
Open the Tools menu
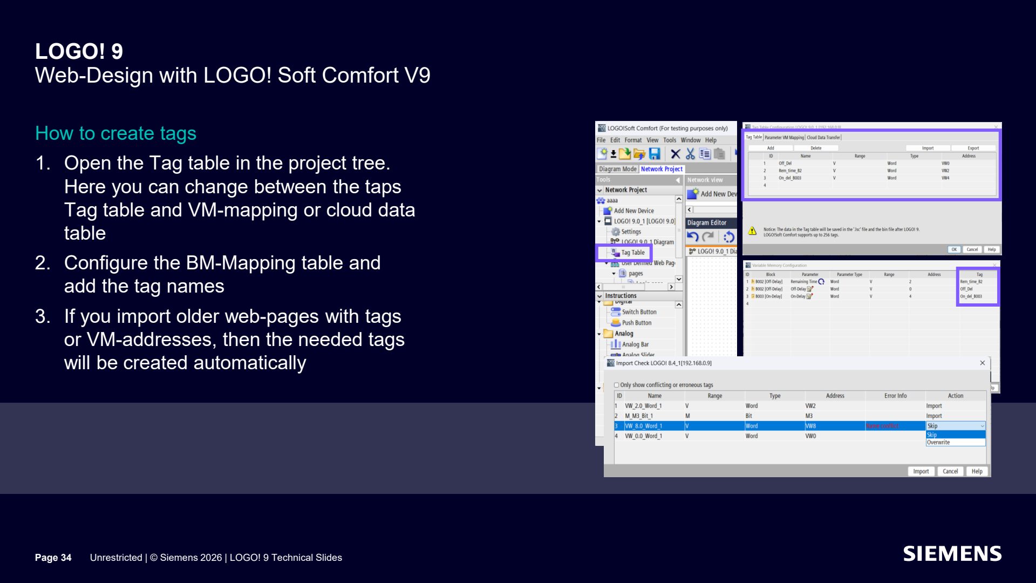pos(670,140)
